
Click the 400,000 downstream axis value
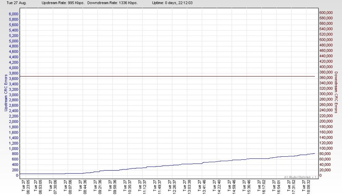(x=326, y=67)
